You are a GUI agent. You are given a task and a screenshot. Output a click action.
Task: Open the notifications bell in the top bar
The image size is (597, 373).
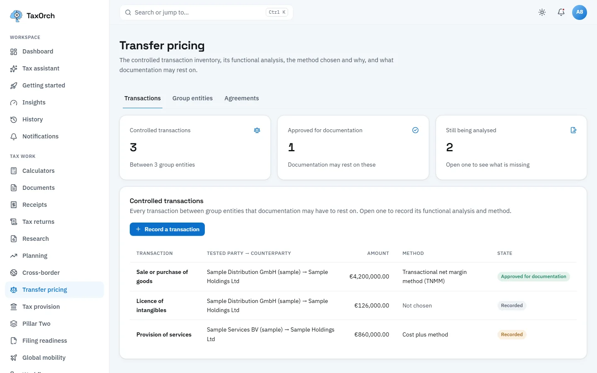point(561,12)
